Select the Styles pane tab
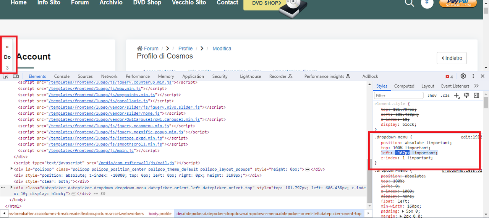The image size is (489, 218). click(x=382, y=86)
